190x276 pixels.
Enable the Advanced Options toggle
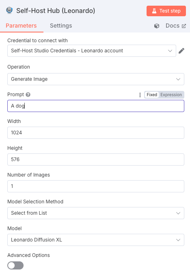point(15,265)
